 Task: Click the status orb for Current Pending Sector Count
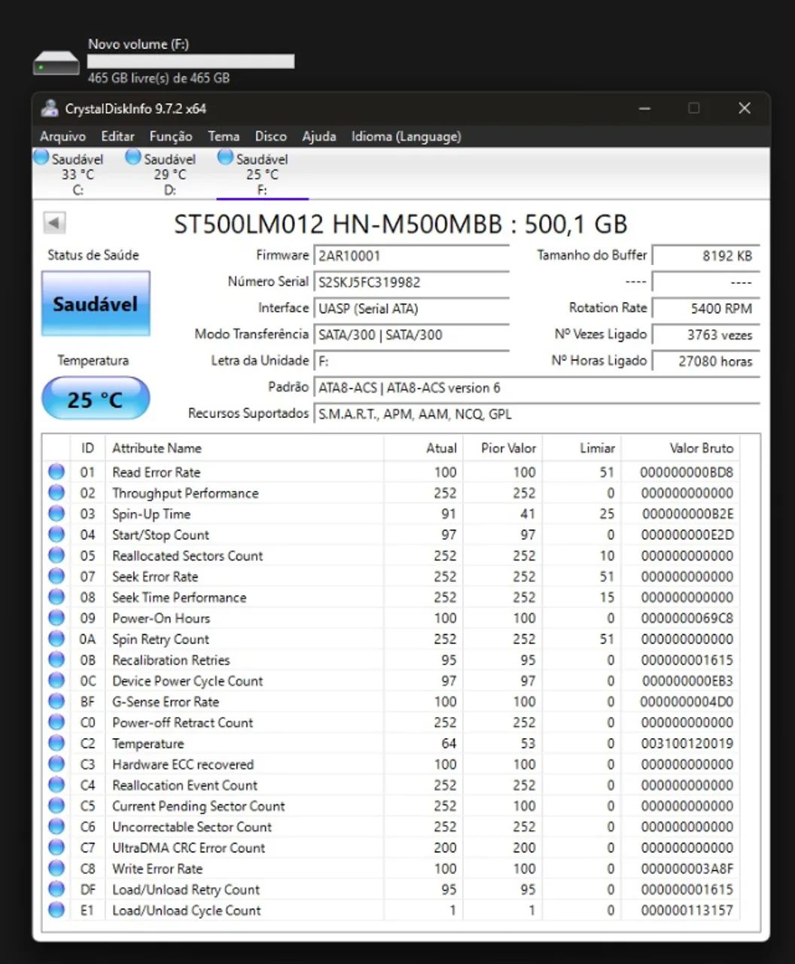tap(56, 805)
